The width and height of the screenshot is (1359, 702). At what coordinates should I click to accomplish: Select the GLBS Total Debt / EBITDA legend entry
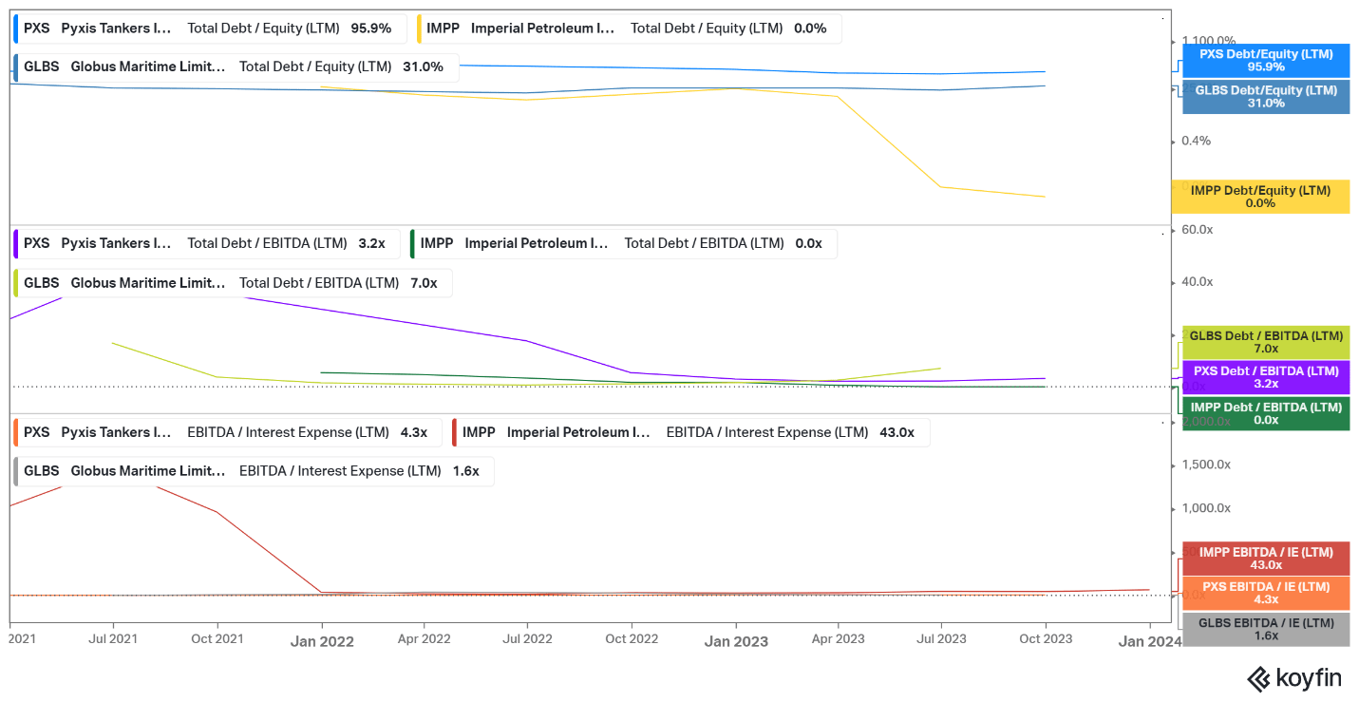(x=232, y=283)
